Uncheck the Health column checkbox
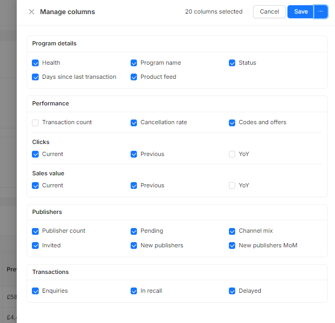The width and height of the screenshot is (335, 323). pos(36,63)
